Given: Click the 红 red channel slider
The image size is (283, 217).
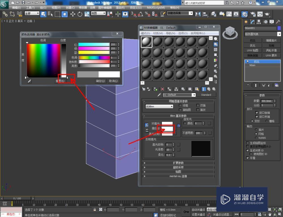Looking at the screenshot, I should pyautogui.click(x=94, y=44).
